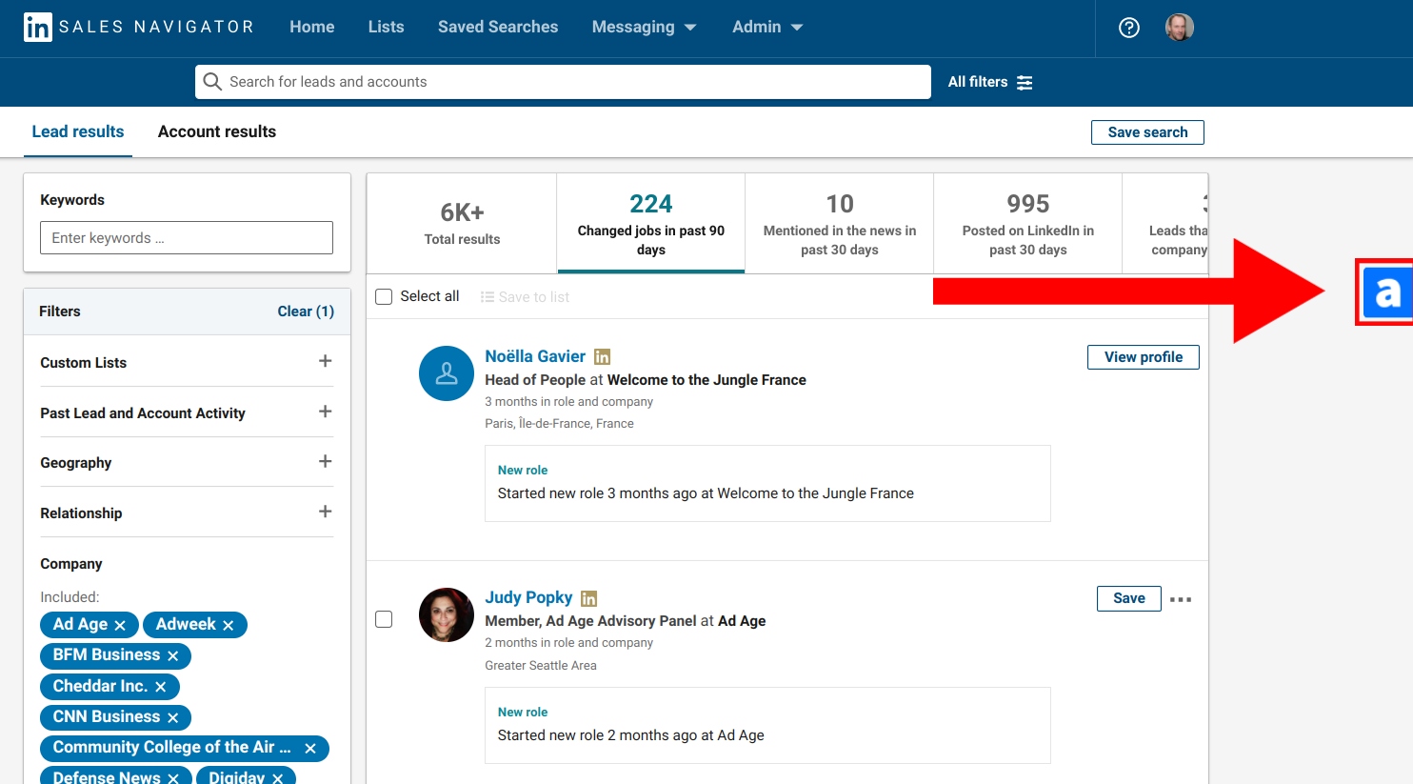Click LinkedIn badge next to Noëlla Gavier
The width and height of the screenshot is (1413, 784).
(x=602, y=357)
